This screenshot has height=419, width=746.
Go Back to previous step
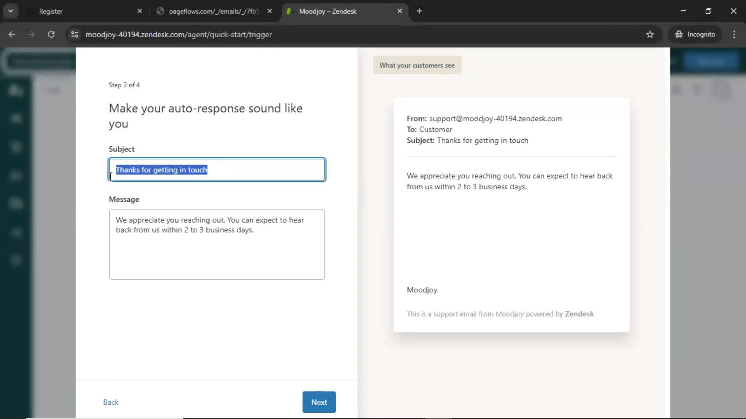click(111, 402)
